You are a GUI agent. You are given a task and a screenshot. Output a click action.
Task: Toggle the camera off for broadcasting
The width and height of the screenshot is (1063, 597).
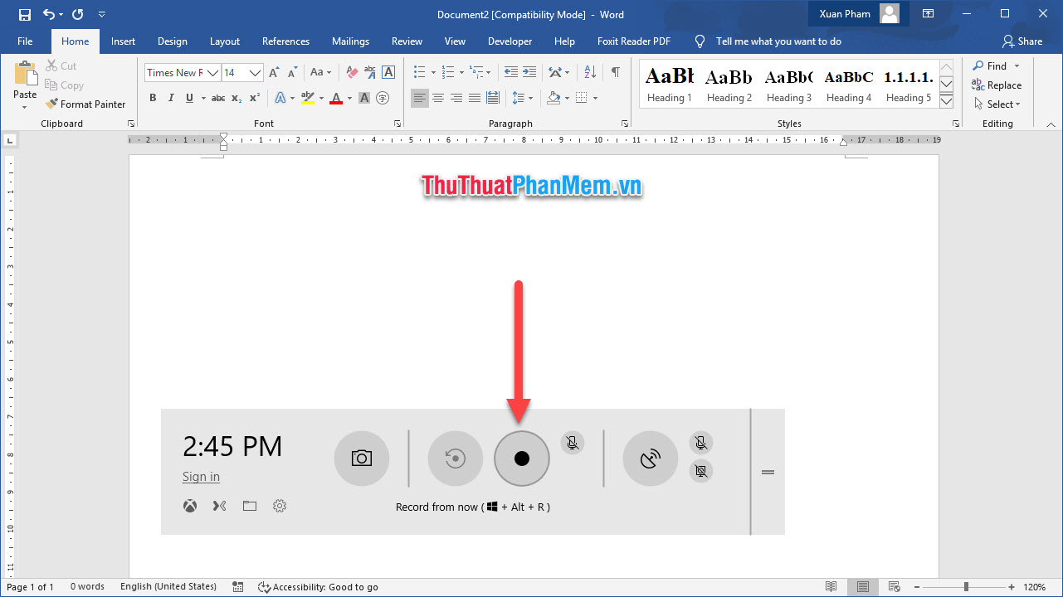700,470
